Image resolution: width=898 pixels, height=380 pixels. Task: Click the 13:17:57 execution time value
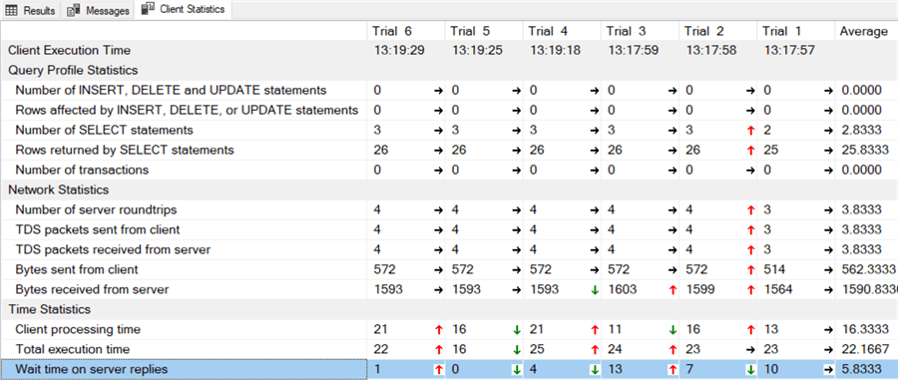pos(789,50)
